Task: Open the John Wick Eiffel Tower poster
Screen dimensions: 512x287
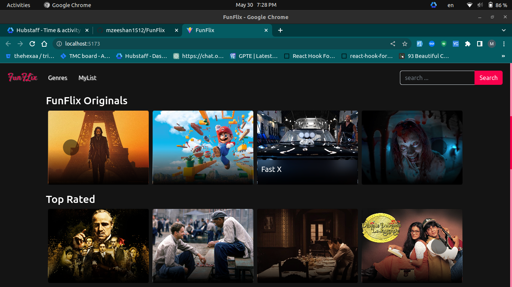Action: click(x=98, y=147)
